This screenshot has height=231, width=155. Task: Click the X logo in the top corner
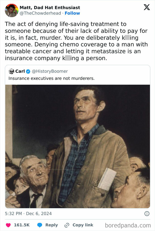[147, 7]
